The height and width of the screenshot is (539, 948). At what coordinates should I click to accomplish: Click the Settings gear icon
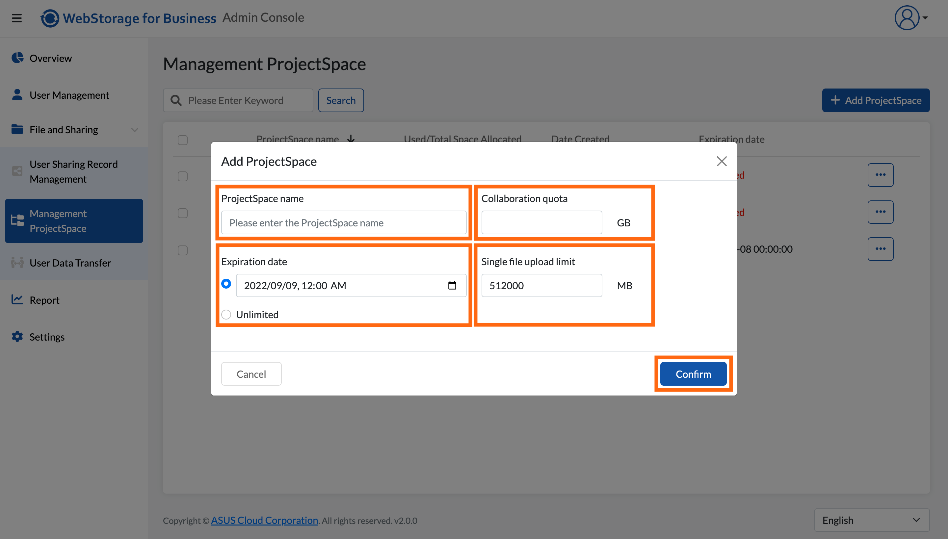pyautogui.click(x=17, y=337)
